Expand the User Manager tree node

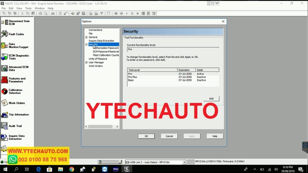click(x=86, y=62)
